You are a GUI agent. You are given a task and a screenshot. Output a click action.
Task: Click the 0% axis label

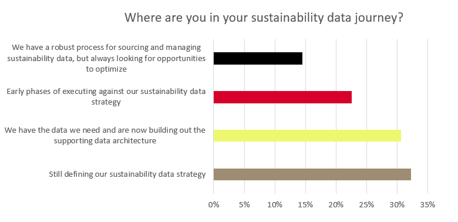coord(214,205)
